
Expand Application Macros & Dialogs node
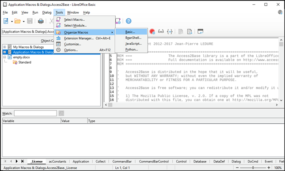4,52
